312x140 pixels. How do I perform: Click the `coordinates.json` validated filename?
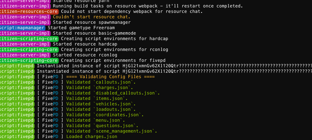pos(118,115)
